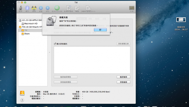Viewport: 189px width, 107px height.
Task: Click the green Enable Journaling toolbar icon
Action: tap(57, 8)
